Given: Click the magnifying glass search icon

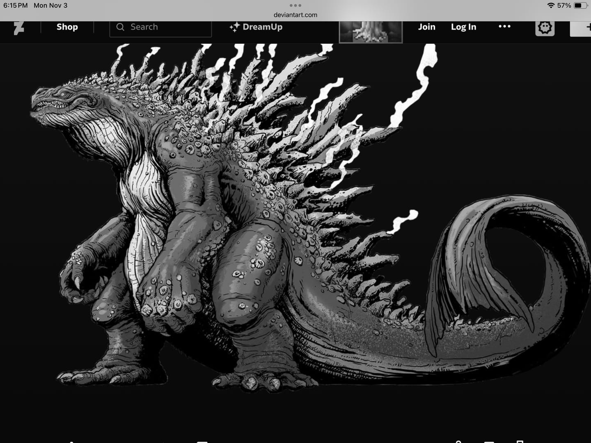Looking at the screenshot, I should [x=120, y=27].
